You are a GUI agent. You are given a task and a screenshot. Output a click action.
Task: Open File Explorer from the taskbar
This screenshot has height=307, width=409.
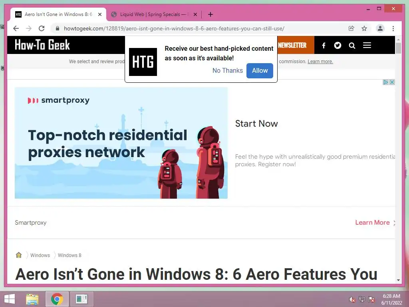coord(32,299)
